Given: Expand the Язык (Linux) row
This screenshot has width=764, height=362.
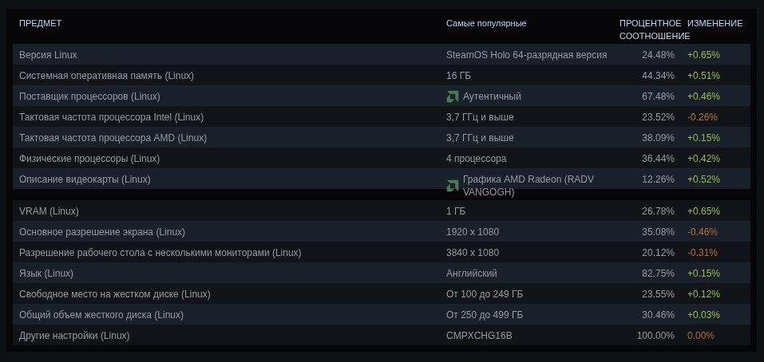Looking at the screenshot, I should tap(46, 273).
